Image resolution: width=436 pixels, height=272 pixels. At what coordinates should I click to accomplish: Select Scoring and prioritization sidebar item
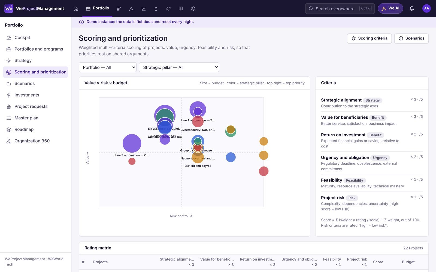tap(35, 72)
